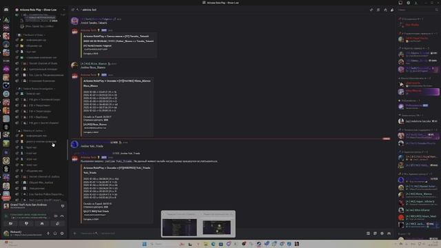Open Kasper_Wilsterly profile in member list
Image resolution: width=441 pixels, height=248 pixels.
(x=418, y=202)
